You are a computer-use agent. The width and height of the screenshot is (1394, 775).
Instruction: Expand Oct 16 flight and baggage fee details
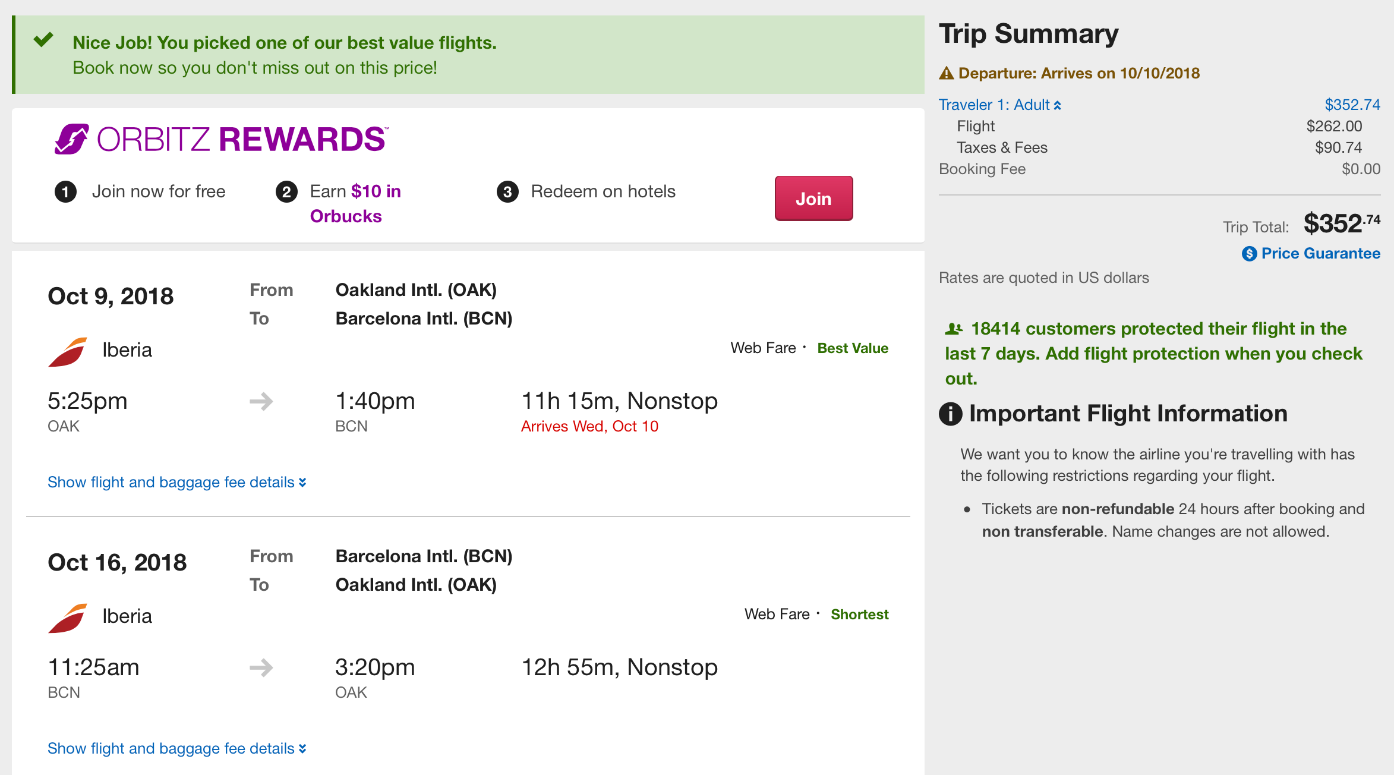pos(176,748)
